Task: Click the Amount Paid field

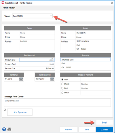Action: [x=37, y=64]
